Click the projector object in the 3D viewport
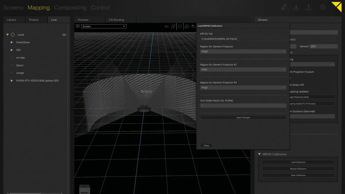345x194 pixels. tap(144, 109)
